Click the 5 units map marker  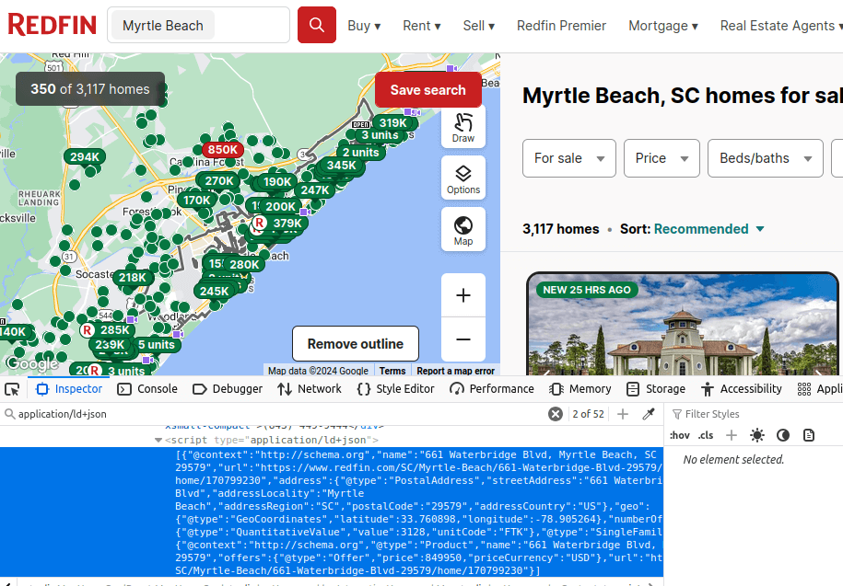pos(157,344)
